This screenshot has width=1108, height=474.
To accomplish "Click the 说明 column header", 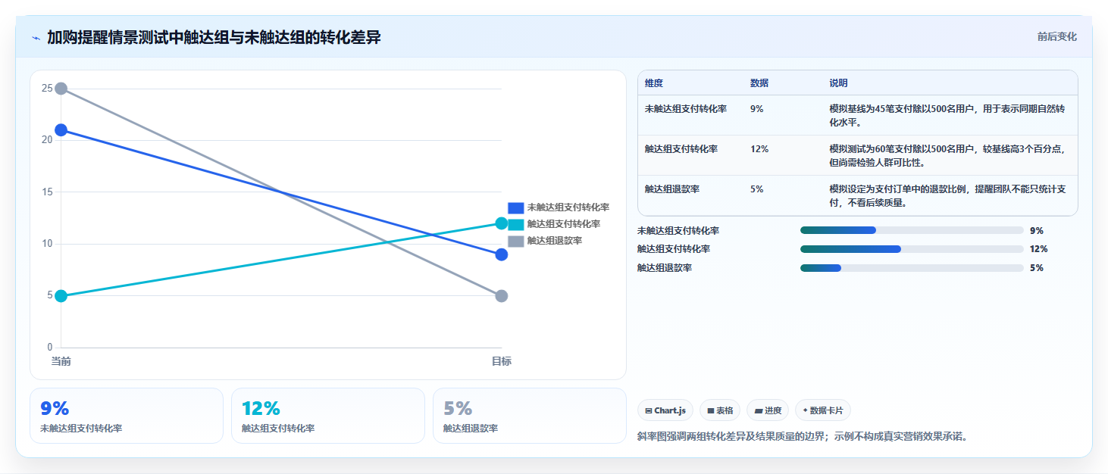I will coord(839,83).
